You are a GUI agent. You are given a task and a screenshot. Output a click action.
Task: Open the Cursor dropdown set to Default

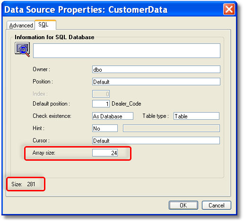point(156,140)
